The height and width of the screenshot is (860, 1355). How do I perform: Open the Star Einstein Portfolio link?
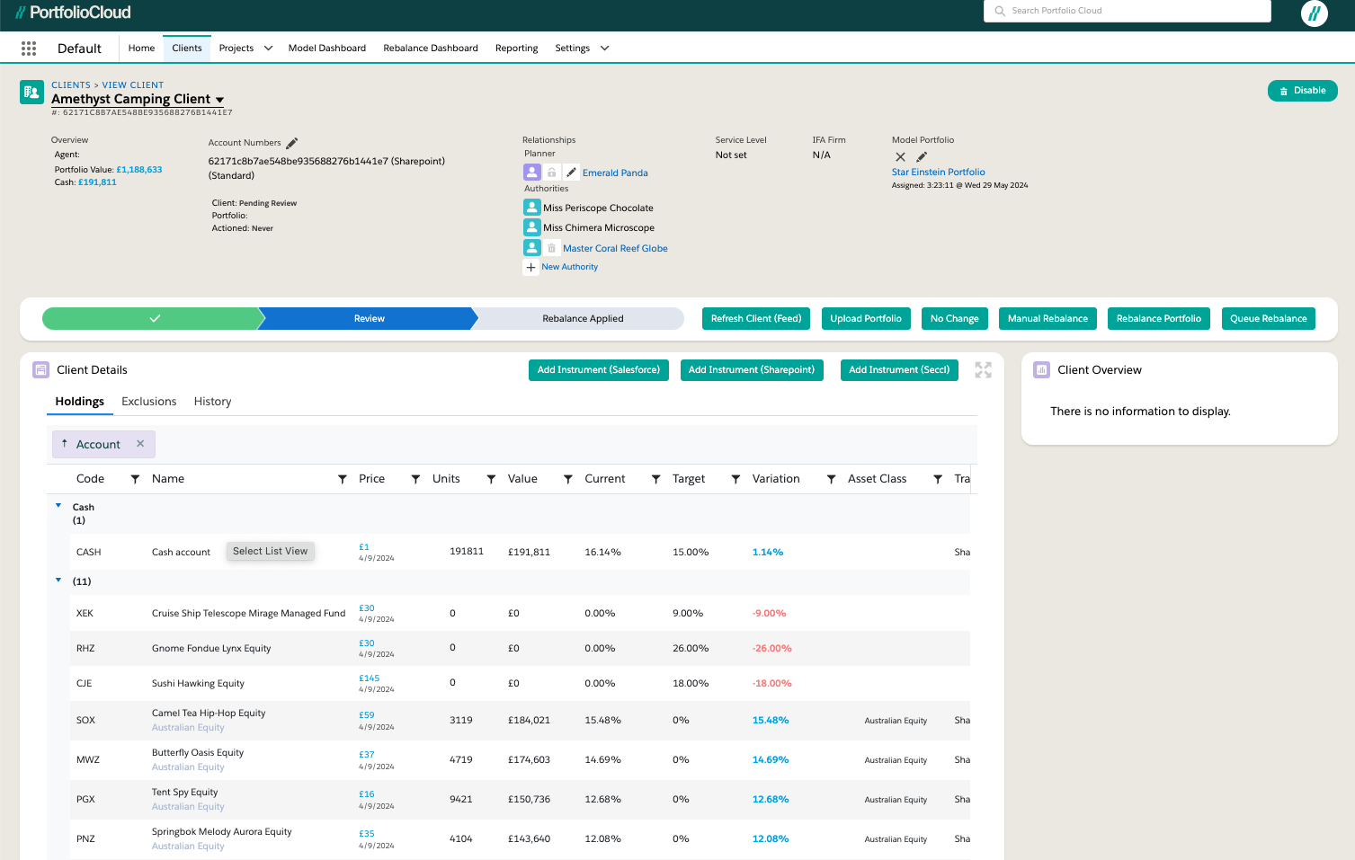coord(938,172)
